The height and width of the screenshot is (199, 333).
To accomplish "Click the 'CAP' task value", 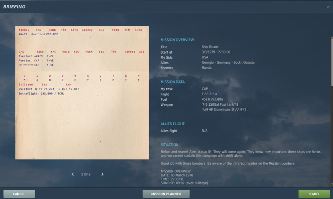I will click(205, 89).
